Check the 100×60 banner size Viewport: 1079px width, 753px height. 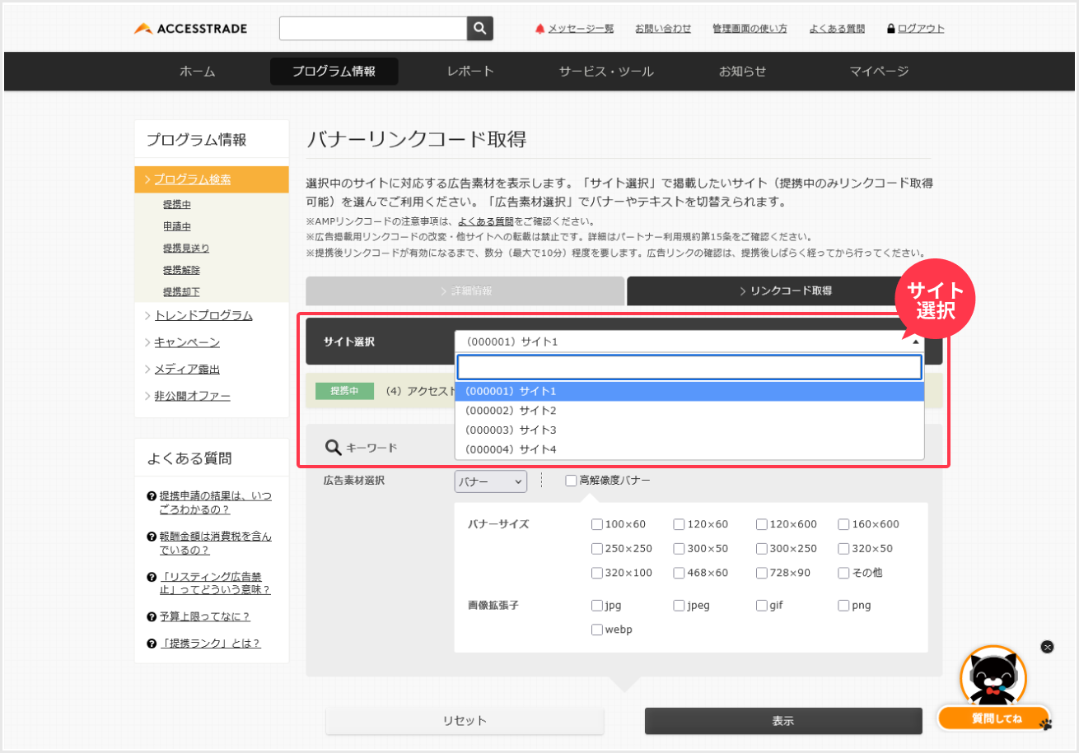click(597, 524)
